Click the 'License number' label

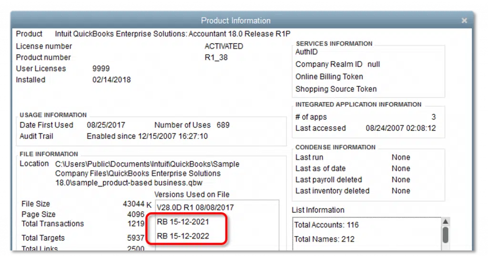[44, 46]
